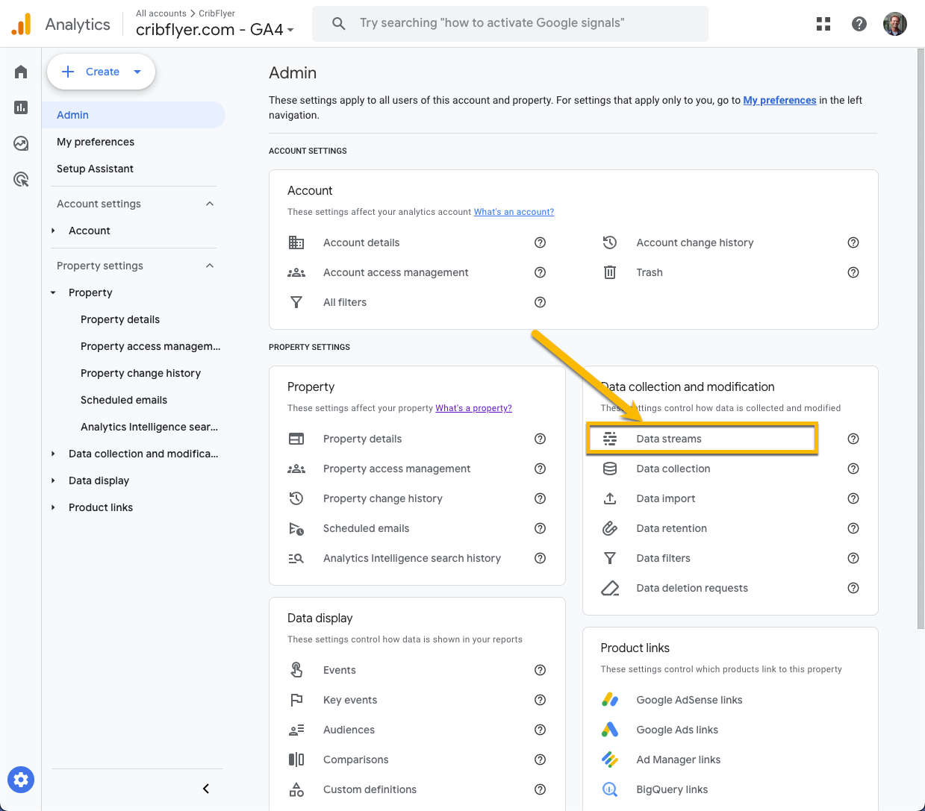Open Property details in the sidebar
The width and height of the screenshot is (925, 811).
click(120, 319)
